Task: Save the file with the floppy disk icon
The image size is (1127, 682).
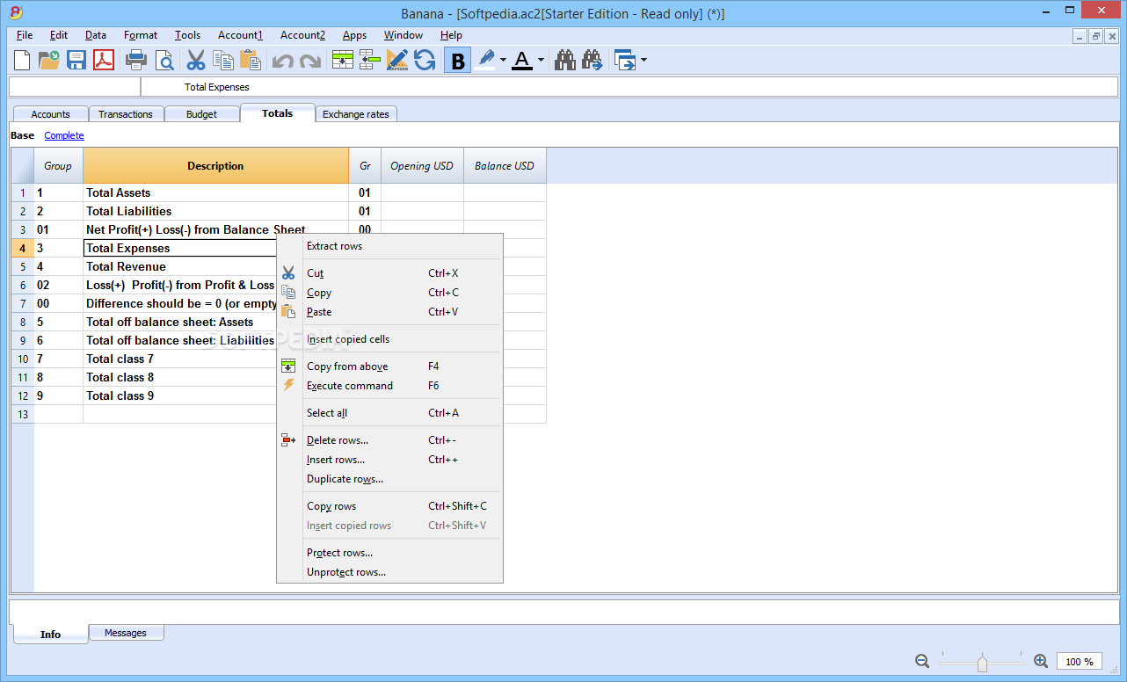Action: (x=76, y=60)
